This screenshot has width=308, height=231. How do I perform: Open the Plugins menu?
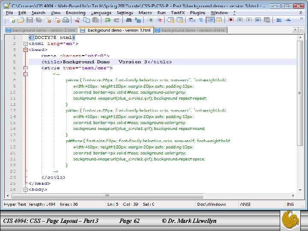pyautogui.click(x=198, y=13)
